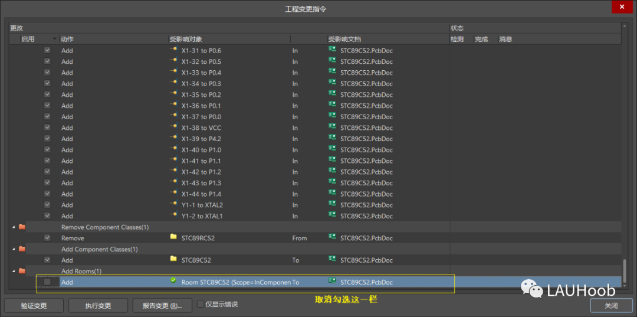Enable the 仅显示错误 checkbox
Screen dimensions: 637x317
point(201,303)
